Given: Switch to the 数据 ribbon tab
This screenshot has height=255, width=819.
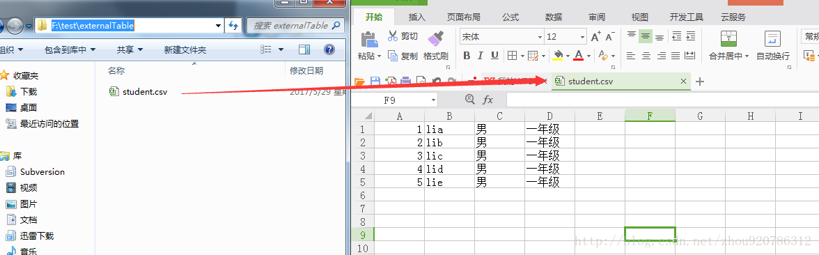Looking at the screenshot, I should click(x=554, y=17).
